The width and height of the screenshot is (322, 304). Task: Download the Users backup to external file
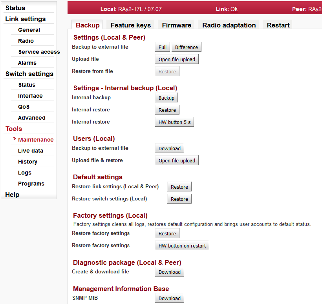(169, 149)
